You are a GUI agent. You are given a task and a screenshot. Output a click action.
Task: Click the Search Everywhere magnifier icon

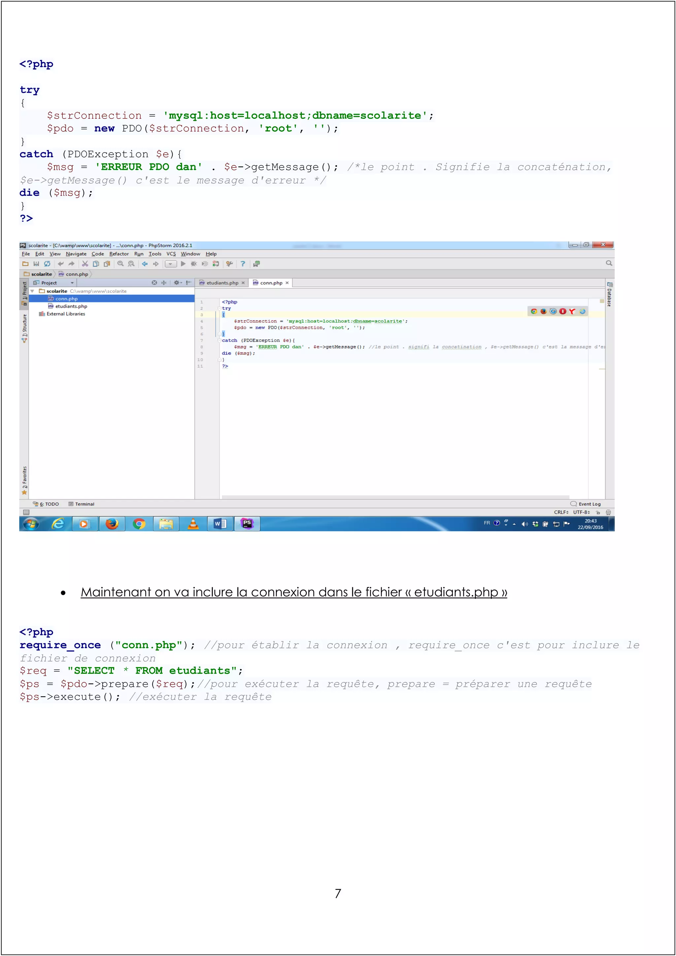coord(609,263)
